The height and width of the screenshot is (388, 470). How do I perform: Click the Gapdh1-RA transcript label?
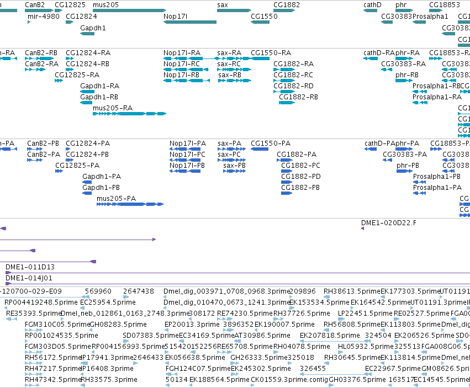coord(99,86)
